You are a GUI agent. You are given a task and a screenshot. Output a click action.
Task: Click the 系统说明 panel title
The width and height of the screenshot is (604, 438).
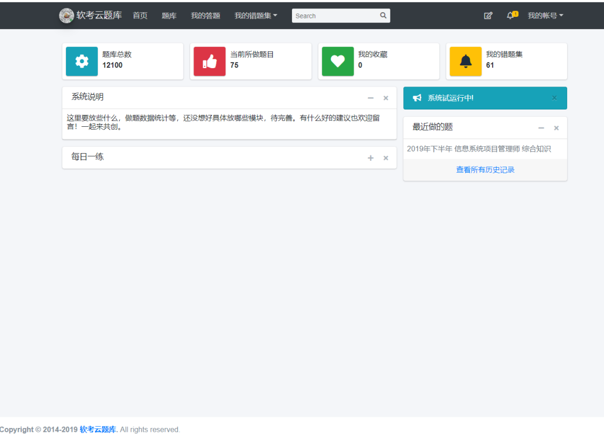point(87,97)
